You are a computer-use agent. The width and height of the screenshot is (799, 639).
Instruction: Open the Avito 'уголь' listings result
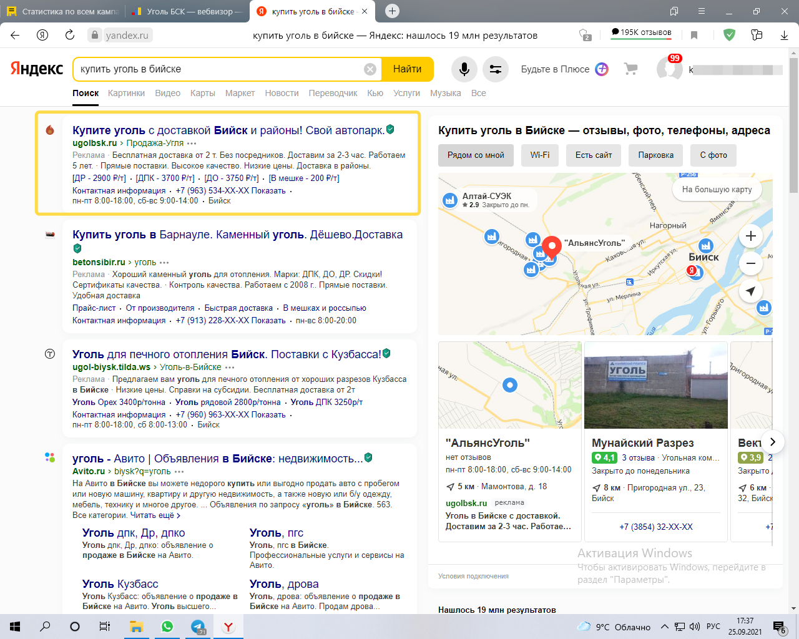pos(217,459)
